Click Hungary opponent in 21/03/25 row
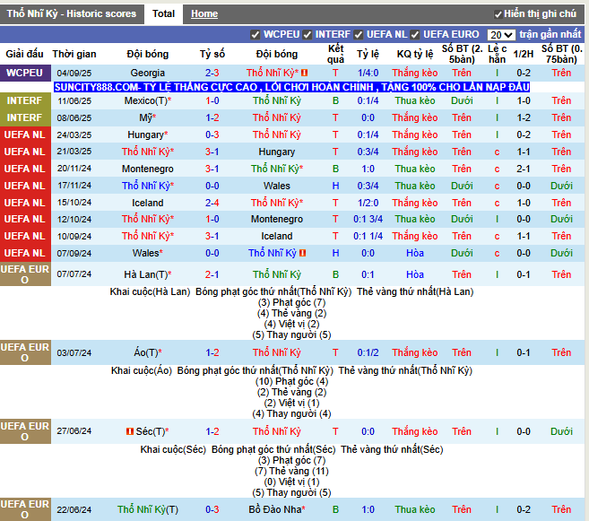 [277, 152]
